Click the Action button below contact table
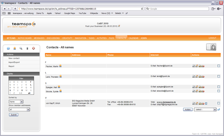This screenshot has width=224, height=136. [x=188, y=109]
